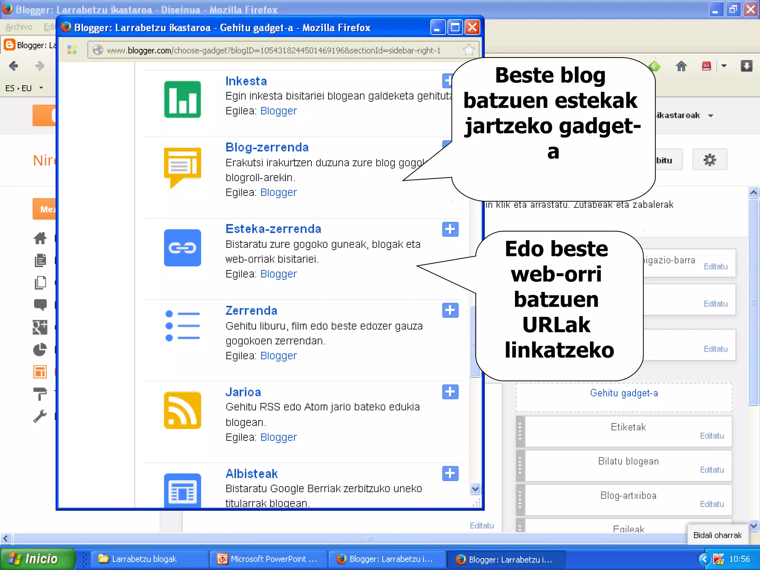The width and height of the screenshot is (760, 570).
Task: Click Editatu on the Bilatu blogean gadget
Action: tap(712, 470)
